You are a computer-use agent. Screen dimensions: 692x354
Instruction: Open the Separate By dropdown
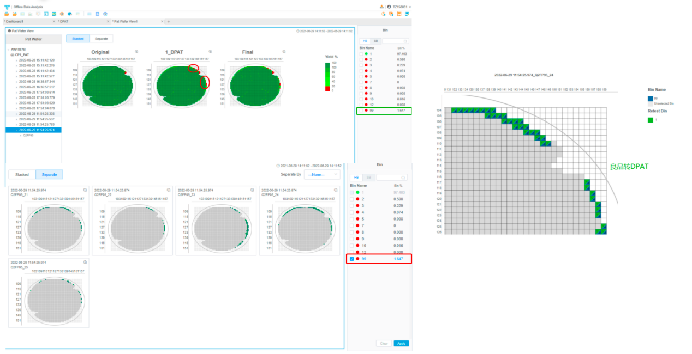tap(321, 174)
